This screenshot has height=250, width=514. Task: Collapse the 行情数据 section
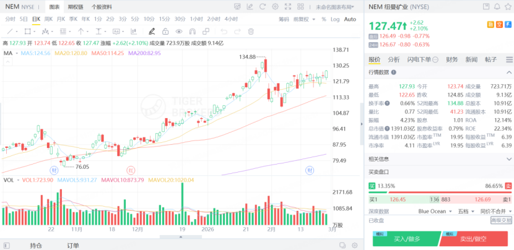pyautogui.click(x=509, y=72)
